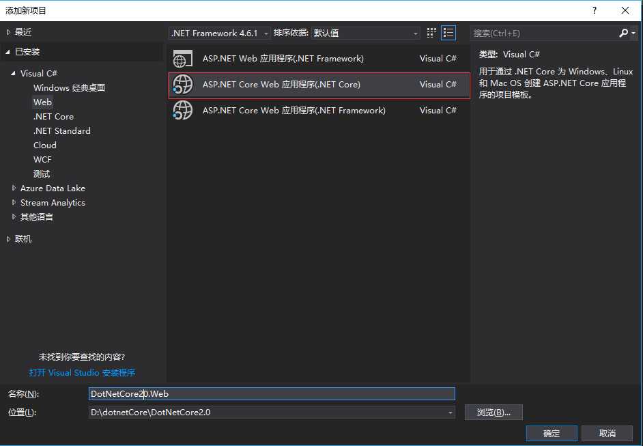Image resolution: width=643 pixels, height=446 pixels.
Task: Click the 联机 header label
Action: (23, 239)
